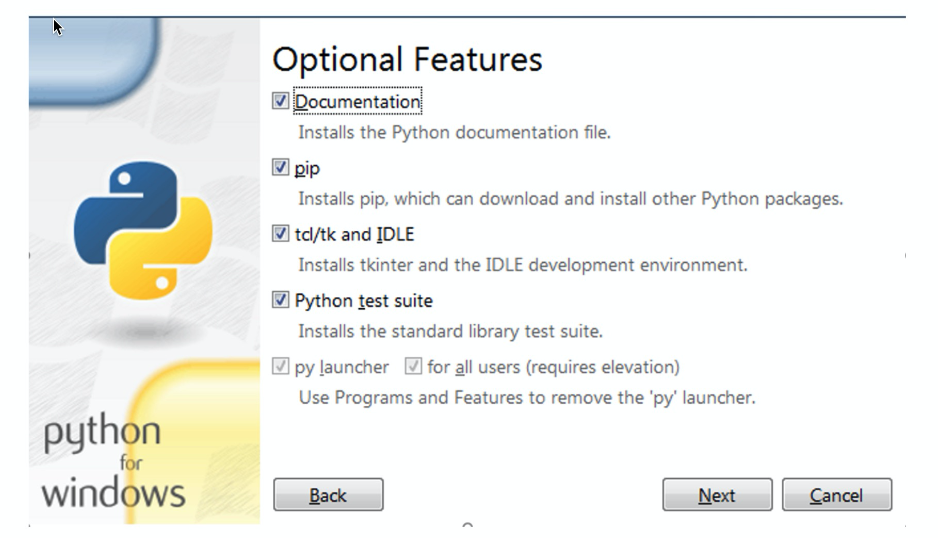Toggle the for all users checkbox
The width and height of the screenshot is (938, 538).
[413, 367]
